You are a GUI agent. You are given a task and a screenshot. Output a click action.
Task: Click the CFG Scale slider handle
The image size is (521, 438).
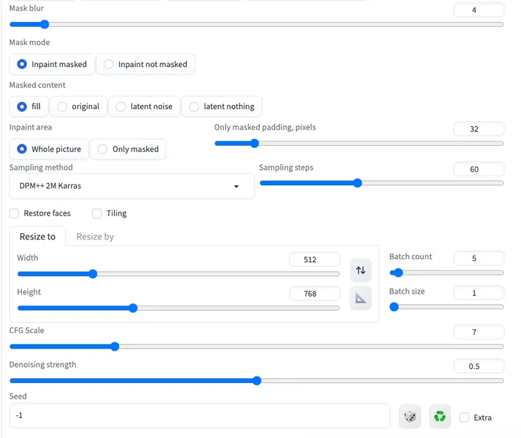click(115, 346)
